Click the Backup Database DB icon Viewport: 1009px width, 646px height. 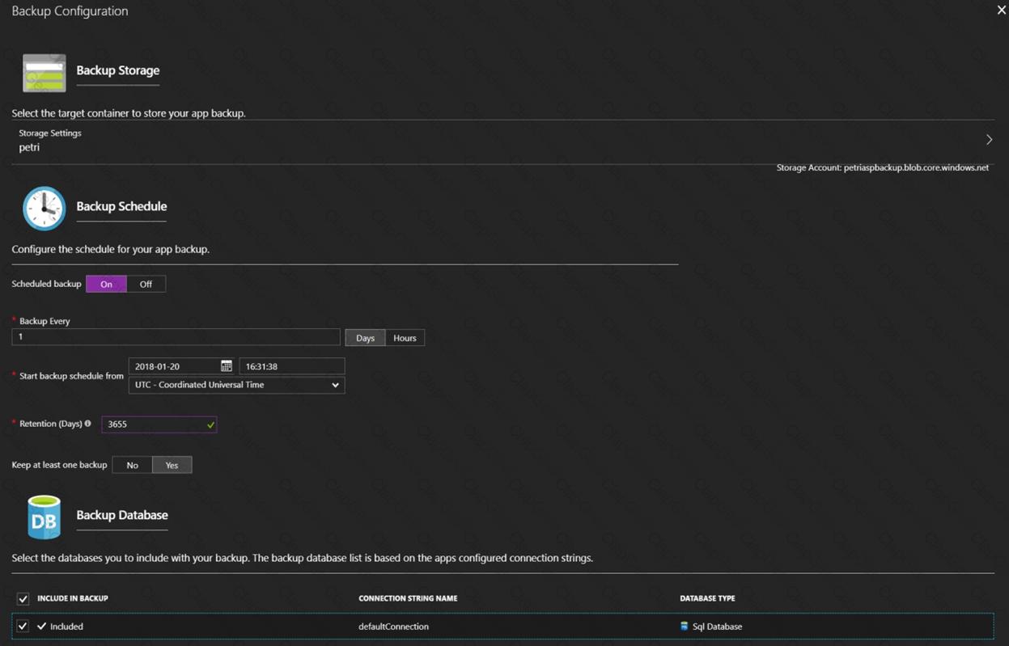(x=44, y=517)
